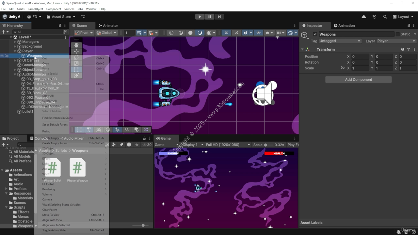Screen dimensions: 418x235
Task: Adjust the Game view Scale slider
Action: point(268,145)
